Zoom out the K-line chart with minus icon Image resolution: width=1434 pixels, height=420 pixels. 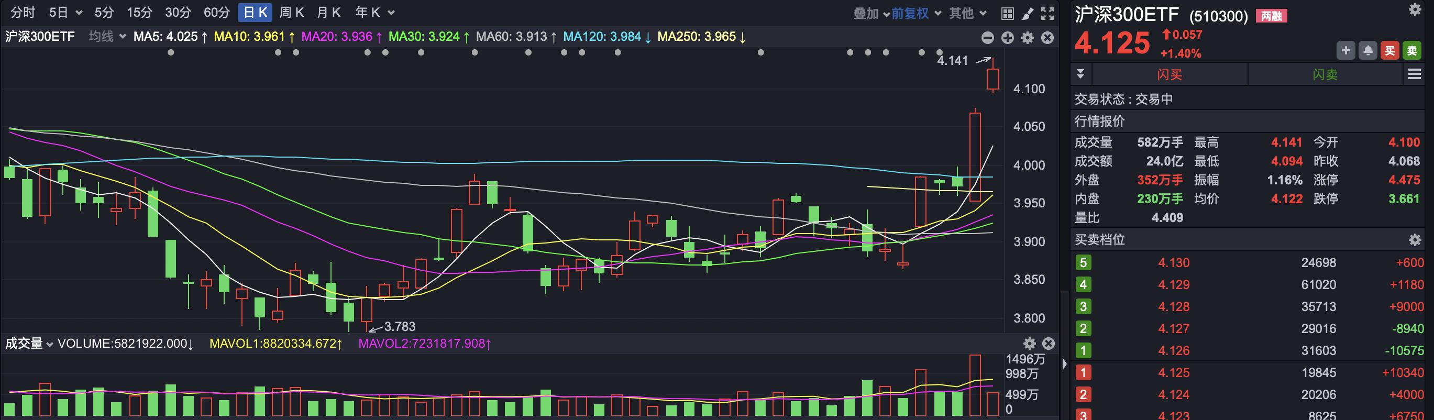point(988,37)
